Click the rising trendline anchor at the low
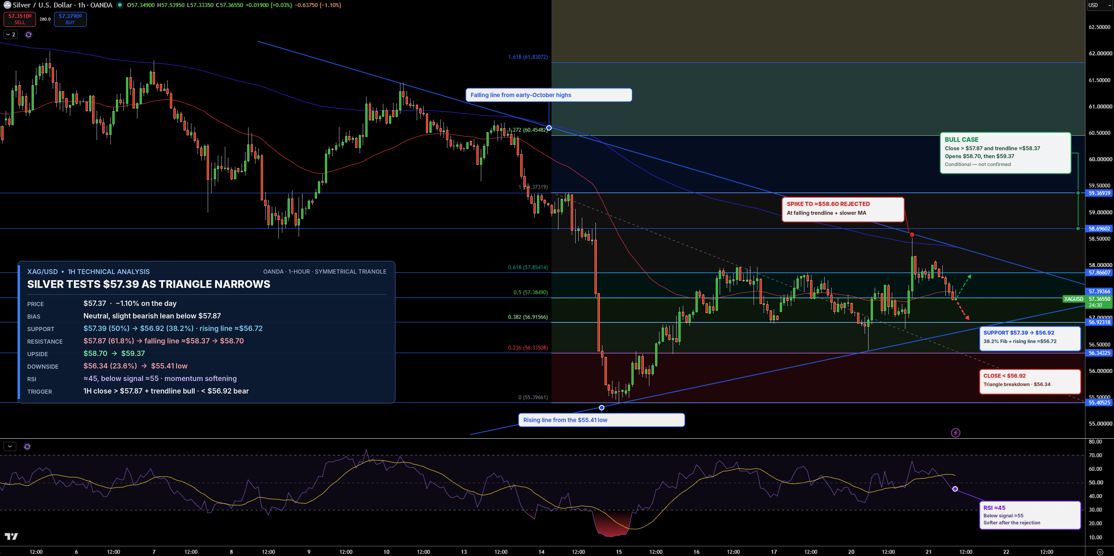Image resolution: width=1114 pixels, height=556 pixels. tap(602, 408)
